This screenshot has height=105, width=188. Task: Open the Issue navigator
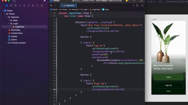24,6
